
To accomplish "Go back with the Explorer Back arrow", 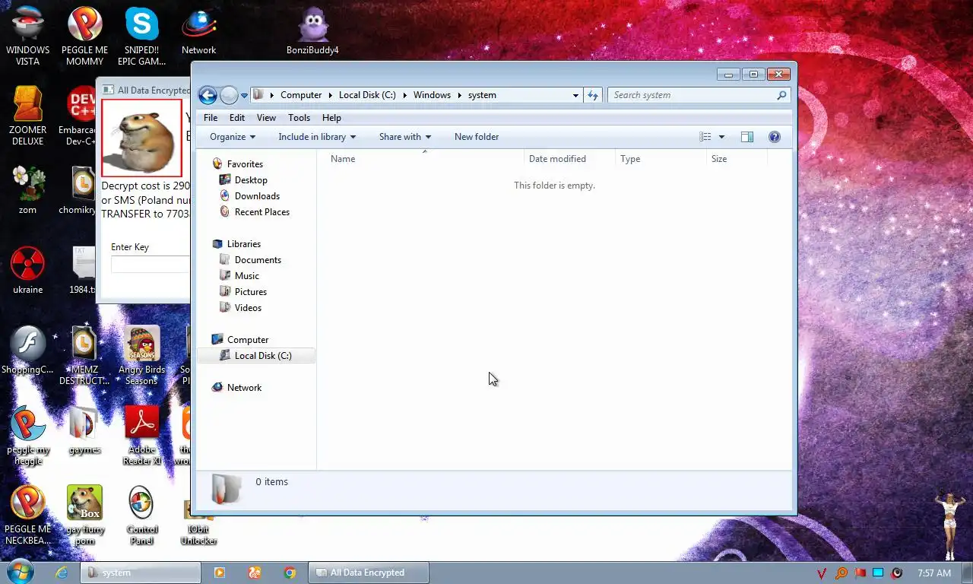I will click(208, 95).
